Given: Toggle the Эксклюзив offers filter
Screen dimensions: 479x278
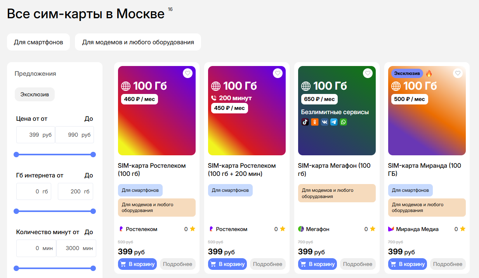Looking at the screenshot, I should [x=35, y=94].
